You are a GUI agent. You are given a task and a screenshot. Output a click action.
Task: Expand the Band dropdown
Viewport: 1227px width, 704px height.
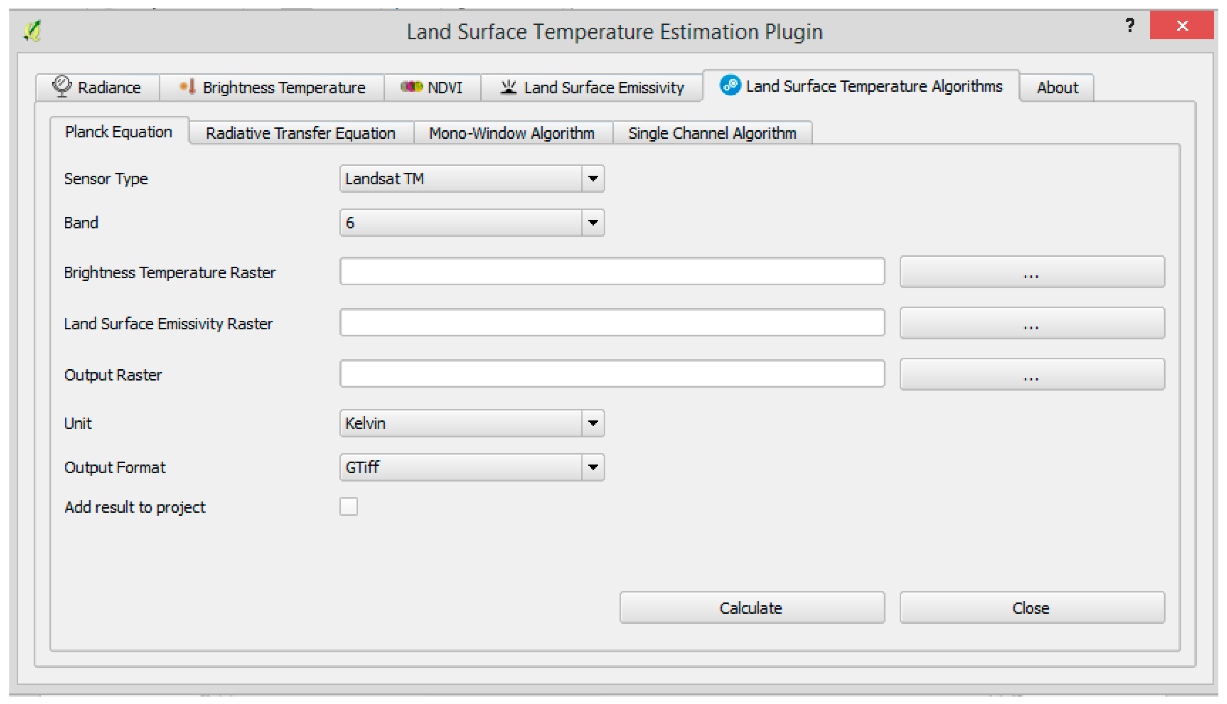tap(472, 223)
